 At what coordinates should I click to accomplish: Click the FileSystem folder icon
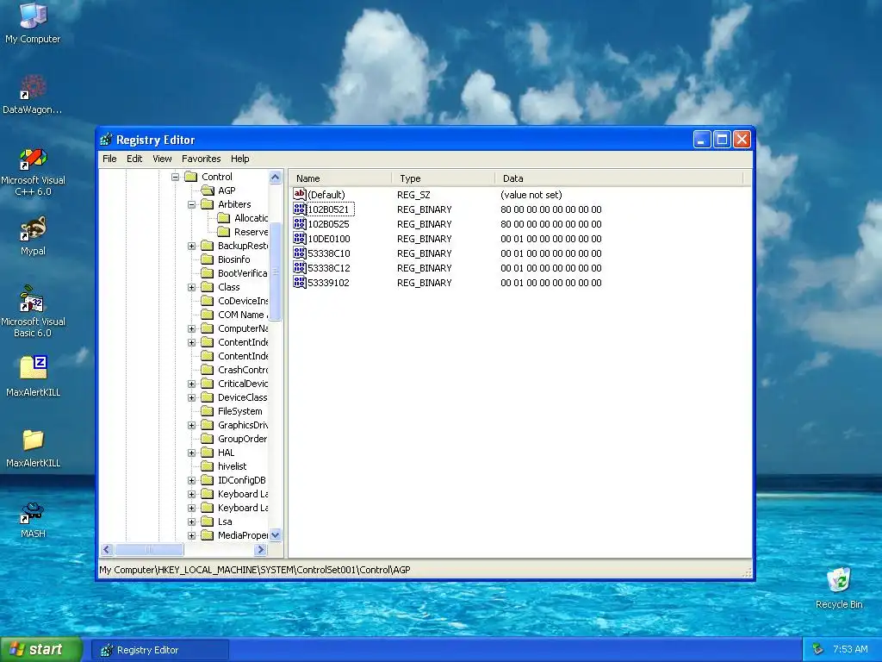(208, 411)
